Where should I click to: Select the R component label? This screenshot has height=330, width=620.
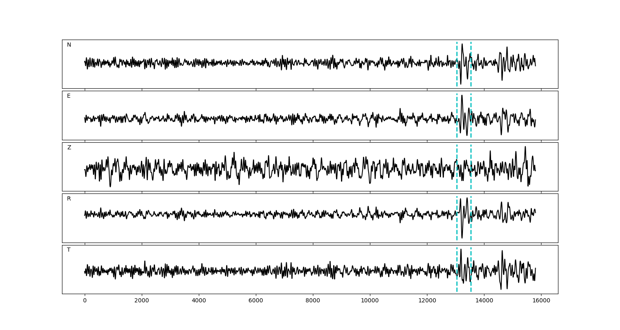[69, 199]
